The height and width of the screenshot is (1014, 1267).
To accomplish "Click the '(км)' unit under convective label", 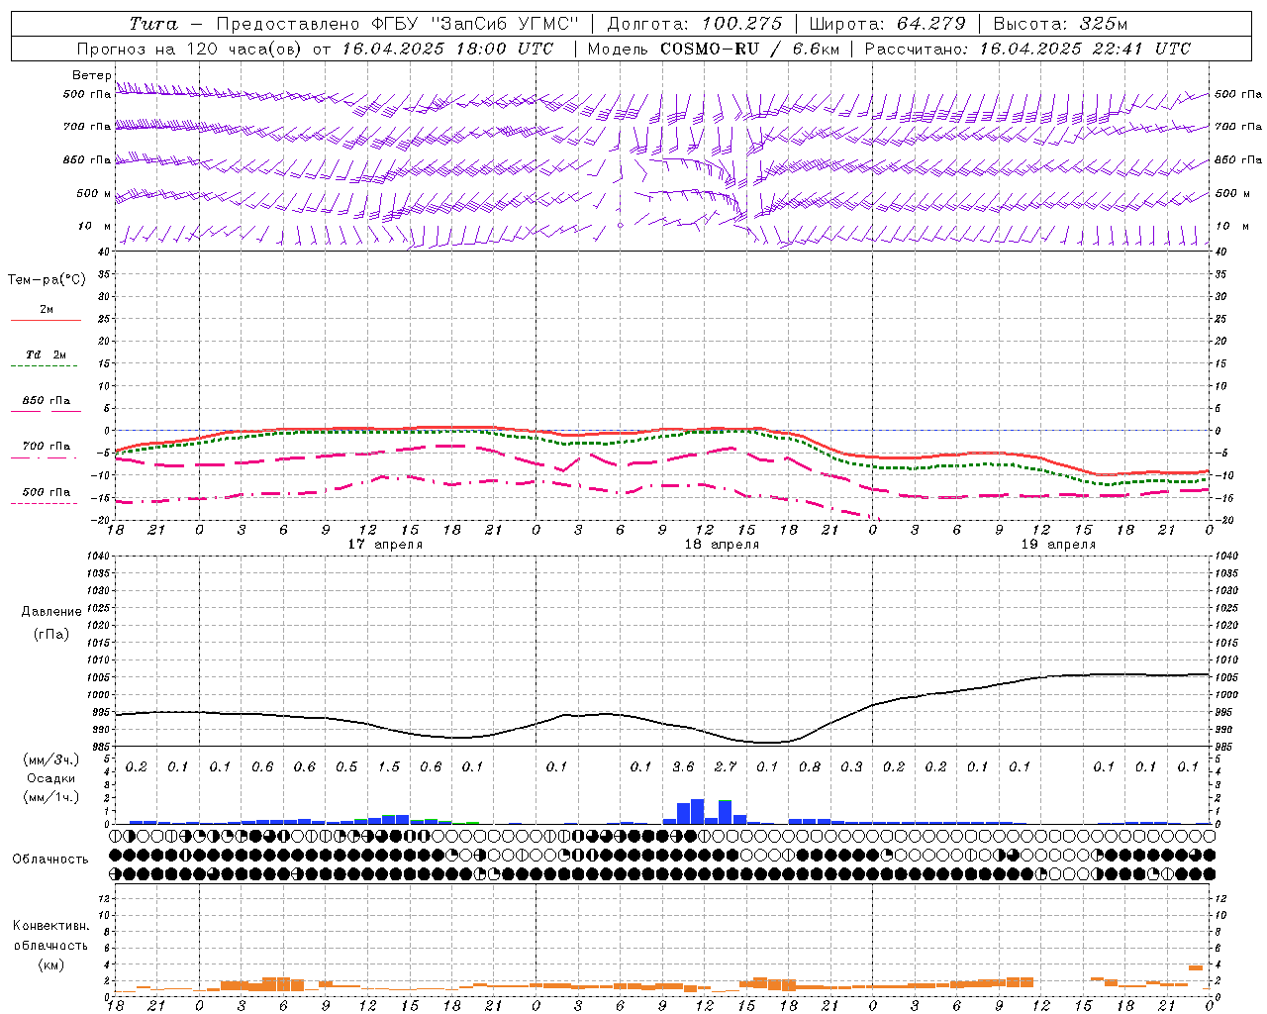I will 50,963.
